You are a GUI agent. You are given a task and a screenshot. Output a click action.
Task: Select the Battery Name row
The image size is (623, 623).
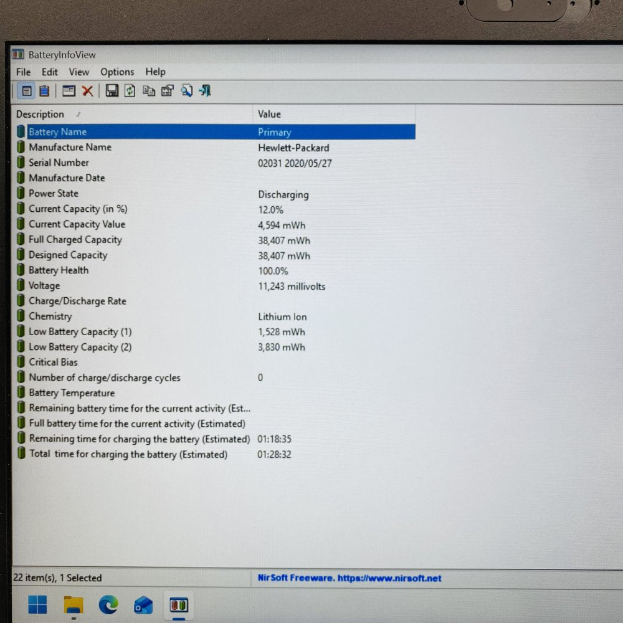[x=216, y=132]
